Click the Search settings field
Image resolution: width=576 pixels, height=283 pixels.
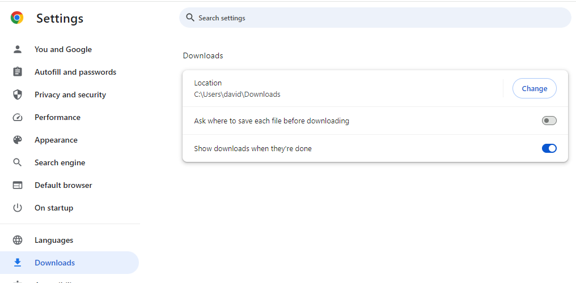(375, 18)
